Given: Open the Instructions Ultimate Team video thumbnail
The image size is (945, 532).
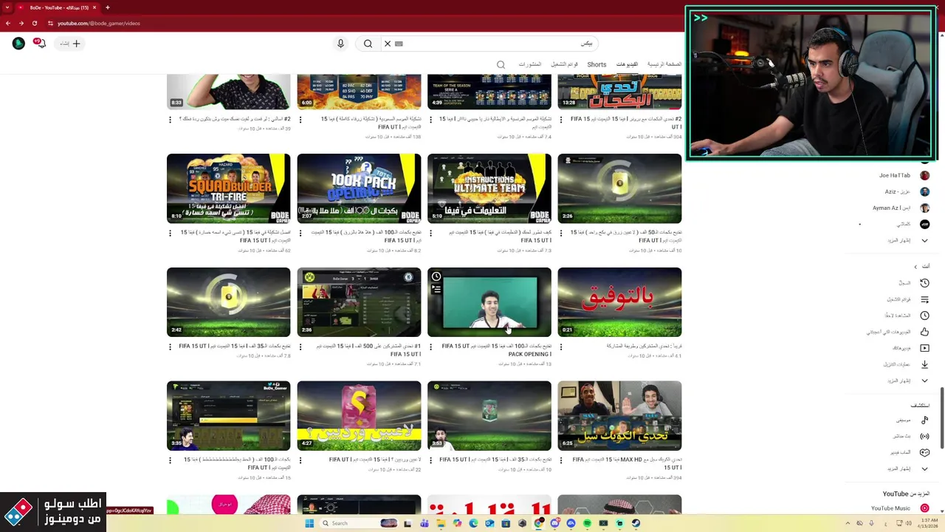Looking at the screenshot, I should (489, 188).
